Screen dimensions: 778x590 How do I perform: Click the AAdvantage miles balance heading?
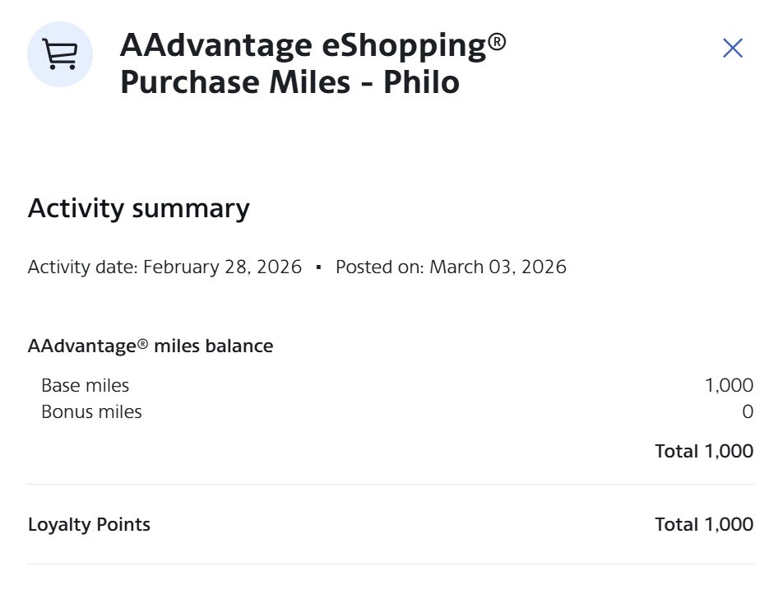pos(150,346)
